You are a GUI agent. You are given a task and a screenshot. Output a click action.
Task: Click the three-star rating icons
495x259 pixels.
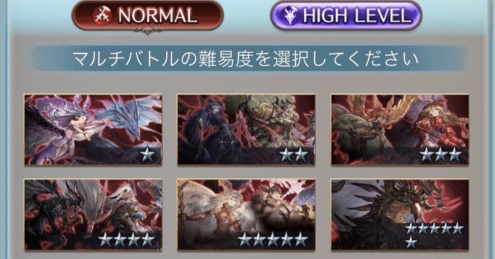(x=441, y=155)
